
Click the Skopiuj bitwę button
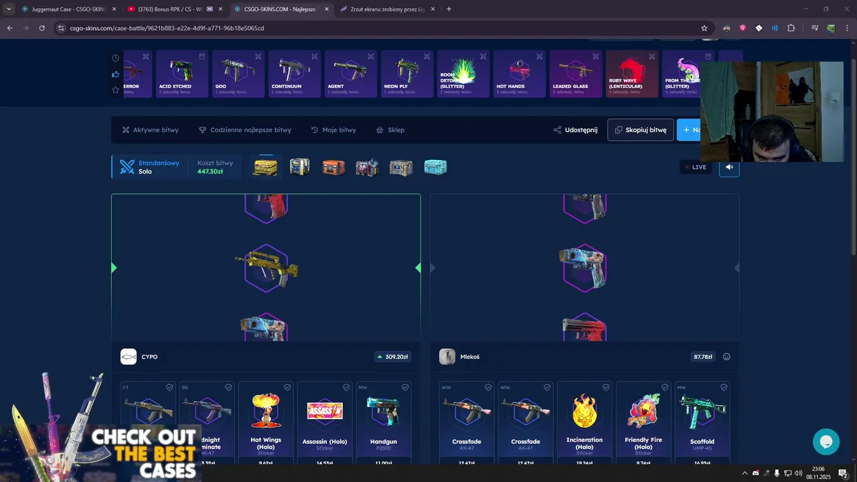641,130
